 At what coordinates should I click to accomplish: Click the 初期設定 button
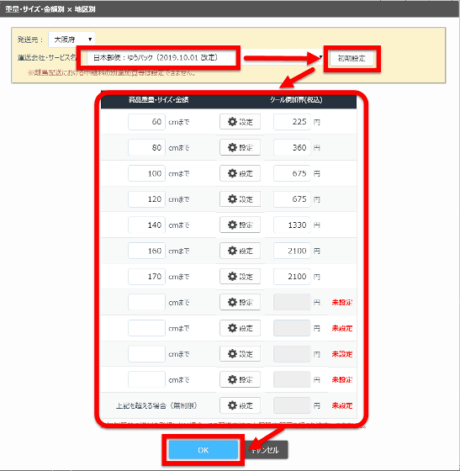pos(352,58)
